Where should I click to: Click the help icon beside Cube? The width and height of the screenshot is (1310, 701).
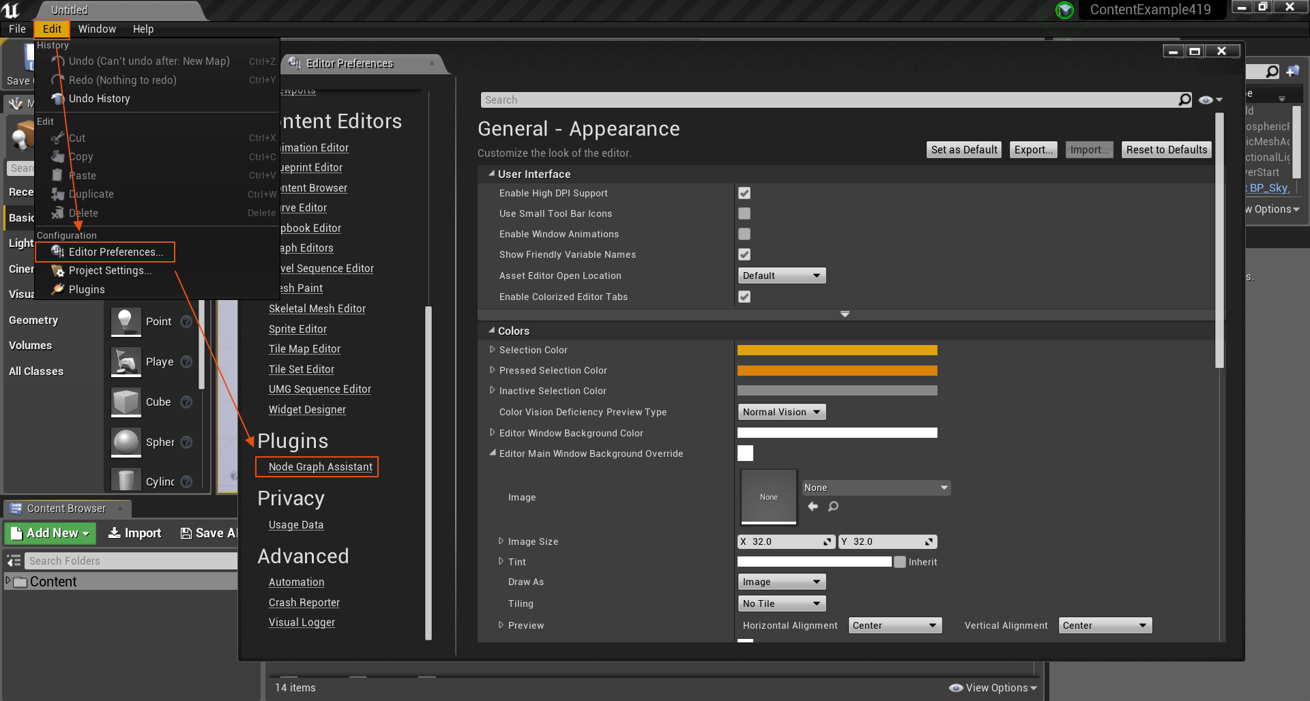(186, 402)
